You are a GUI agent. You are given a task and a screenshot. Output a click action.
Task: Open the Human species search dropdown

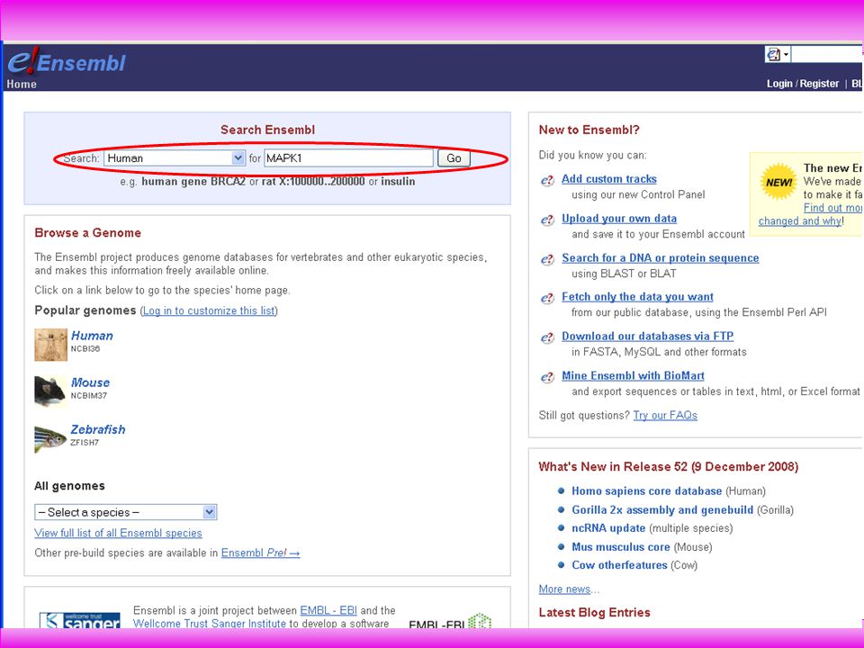tap(174, 158)
